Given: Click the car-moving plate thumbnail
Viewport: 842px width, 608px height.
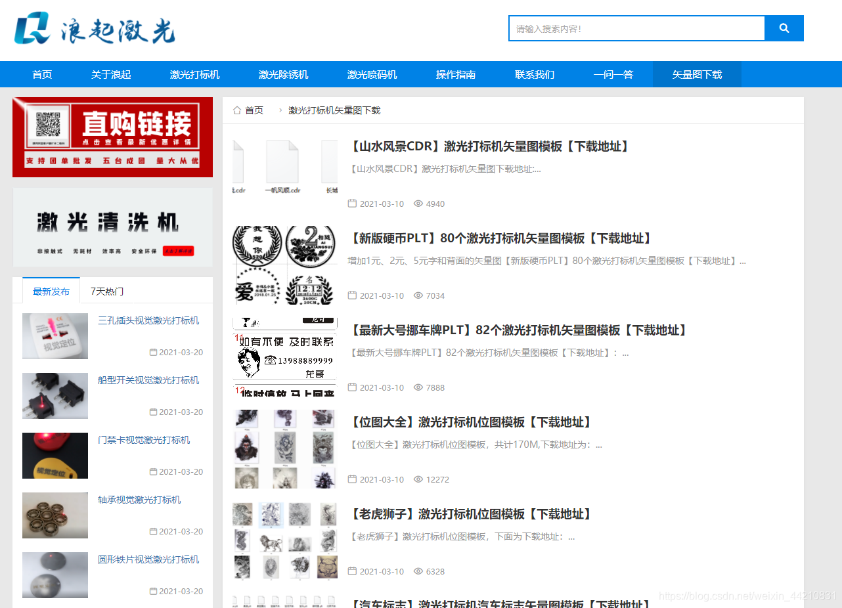Looking at the screenshot, I should pyautogui.click(x=285, y=357).
